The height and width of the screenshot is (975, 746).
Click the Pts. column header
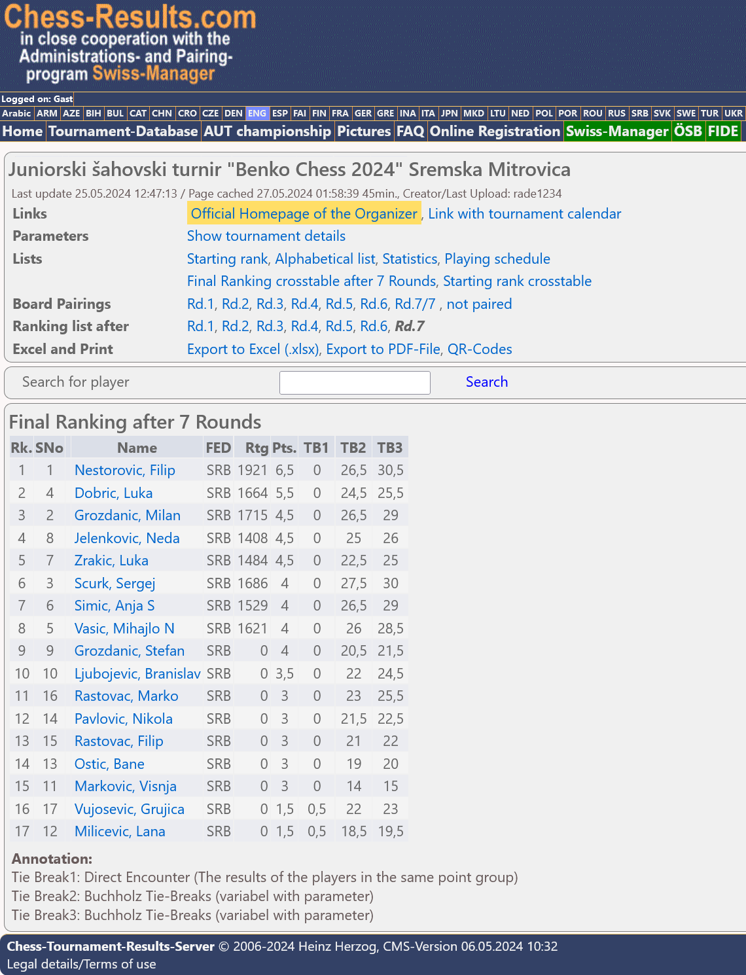285,448
